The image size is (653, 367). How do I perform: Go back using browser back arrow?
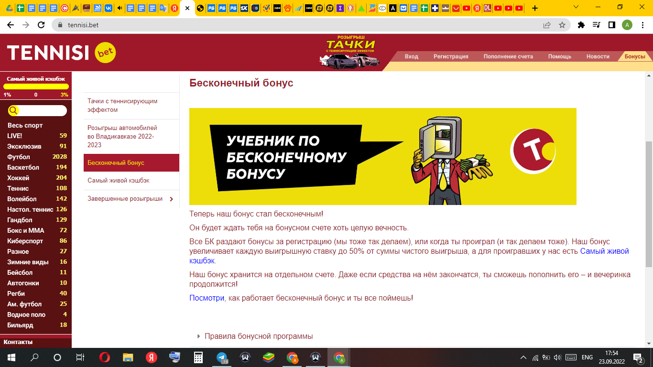tap(11, 25)
